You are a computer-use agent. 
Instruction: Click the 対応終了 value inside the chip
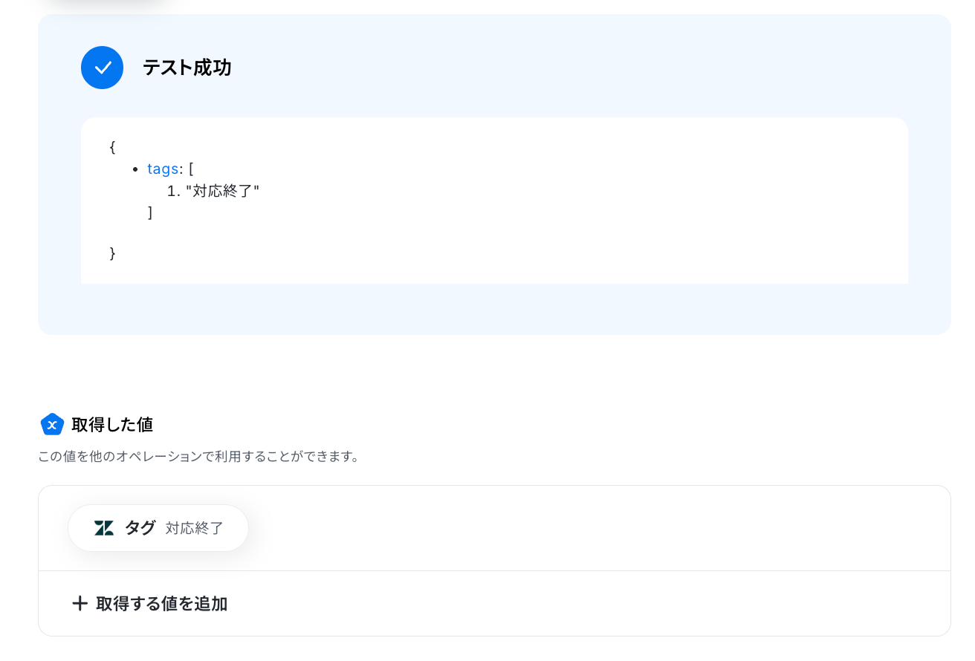(195, 528)
